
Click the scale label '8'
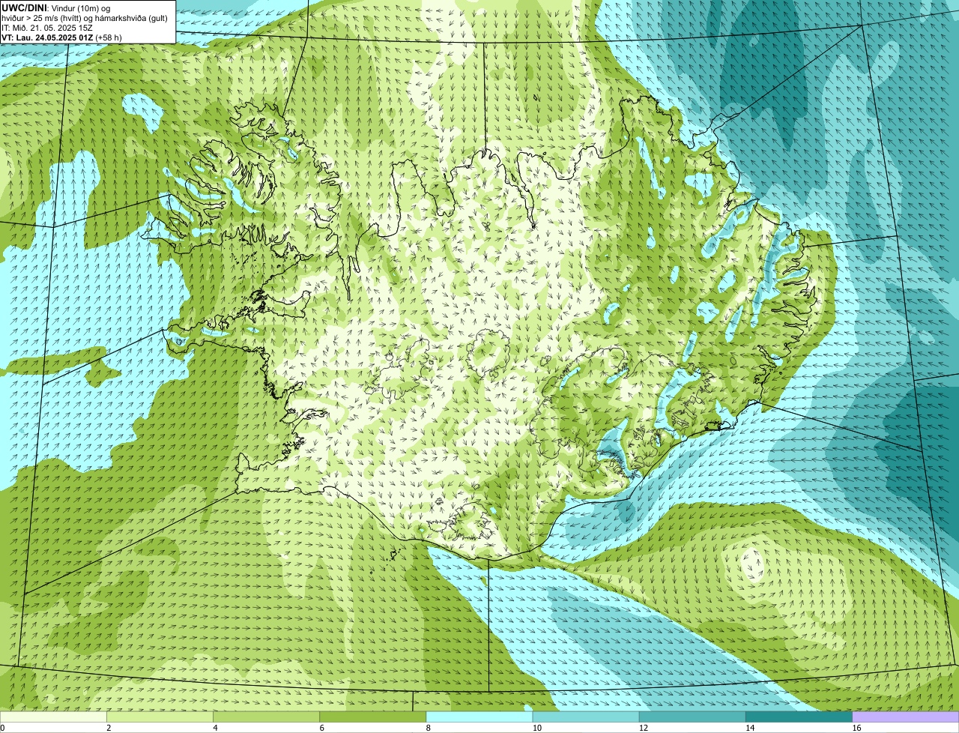point(428,728)
